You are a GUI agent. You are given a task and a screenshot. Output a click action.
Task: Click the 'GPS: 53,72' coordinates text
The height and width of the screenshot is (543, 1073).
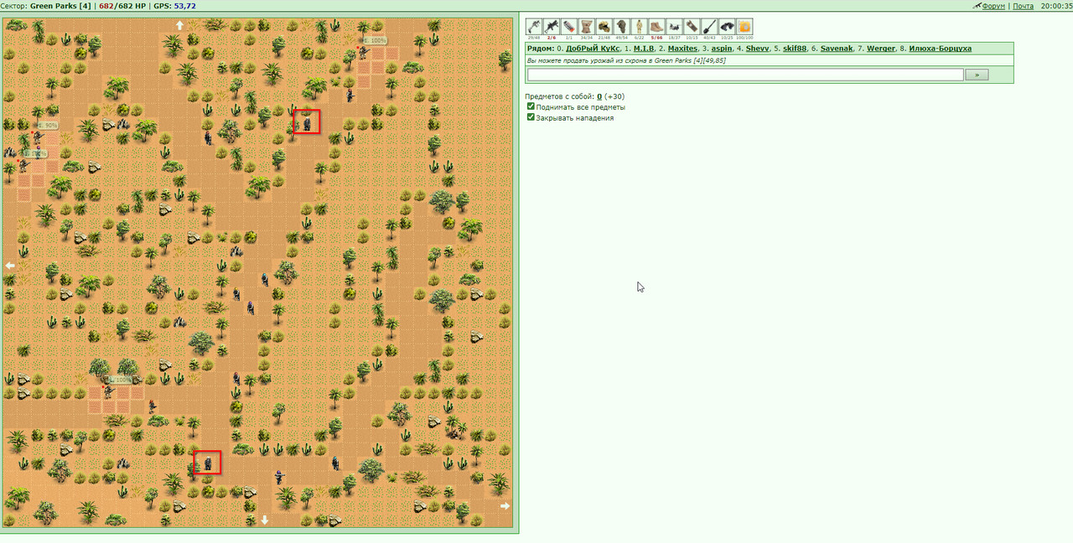174,6
